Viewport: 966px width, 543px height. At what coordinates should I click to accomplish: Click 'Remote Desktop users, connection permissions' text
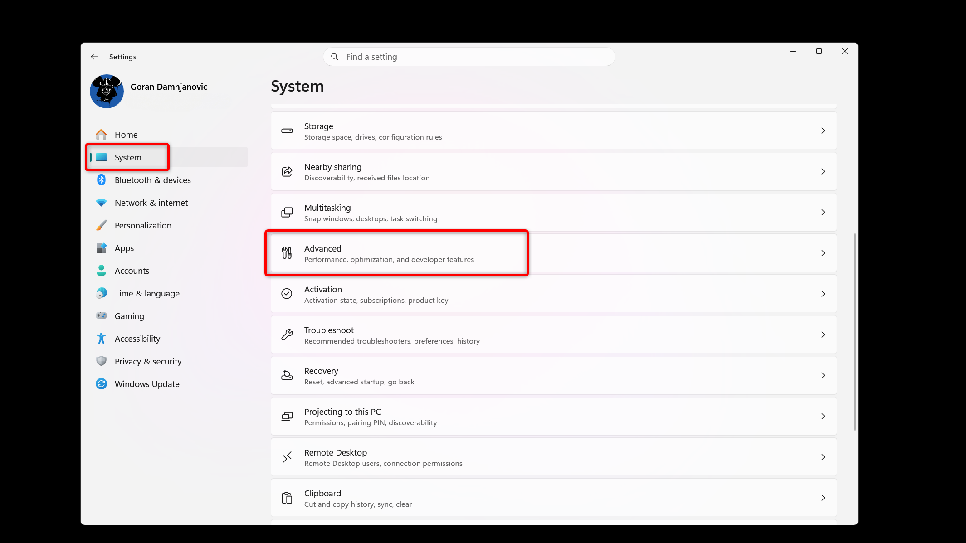(383, 463)
